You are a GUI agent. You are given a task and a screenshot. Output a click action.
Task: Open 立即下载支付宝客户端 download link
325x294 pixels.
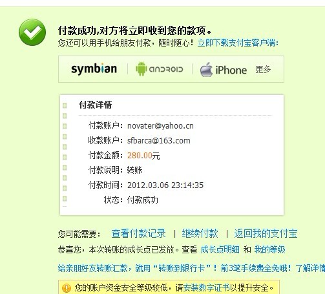[238, 43]
